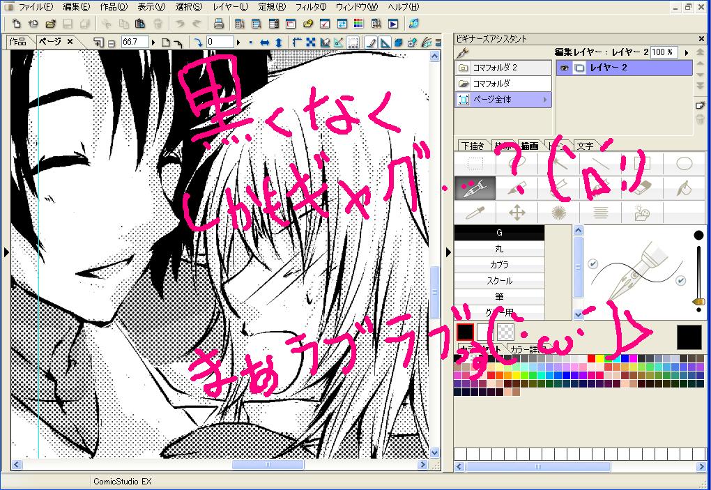This screenshot has width=711, height=490.
Task: Click the zoom percentage field showing 66.7
Action: tap(135, 42)
